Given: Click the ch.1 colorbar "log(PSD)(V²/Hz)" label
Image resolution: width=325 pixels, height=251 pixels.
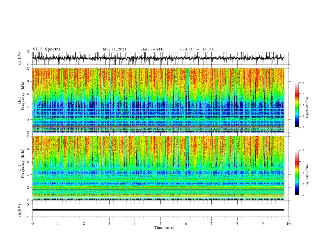Looking at the screenshot, I should click(307, 107).
